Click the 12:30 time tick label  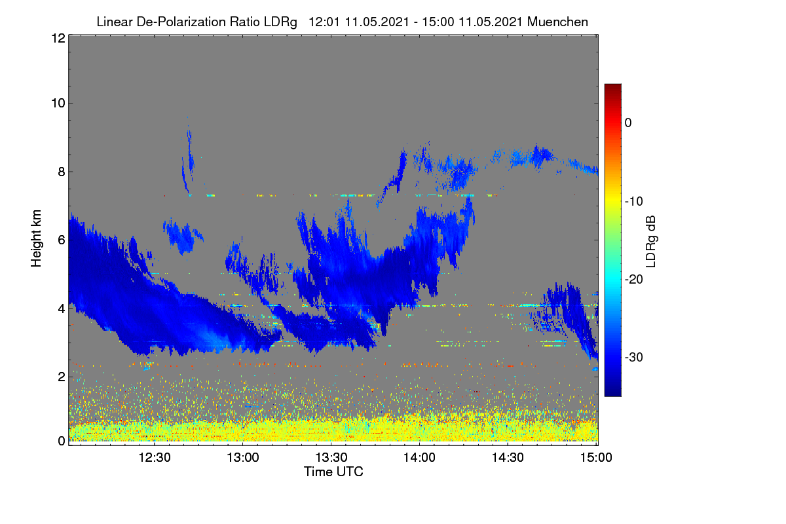click(x=155, y=458)
